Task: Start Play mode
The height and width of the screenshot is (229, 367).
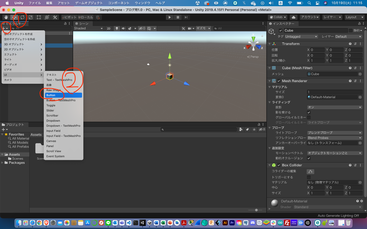Action: (170, 17)
